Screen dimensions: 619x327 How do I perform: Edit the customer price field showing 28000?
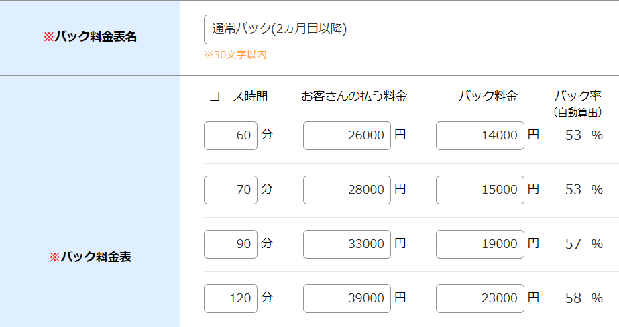pyautogui.click(x=347, y=190)
